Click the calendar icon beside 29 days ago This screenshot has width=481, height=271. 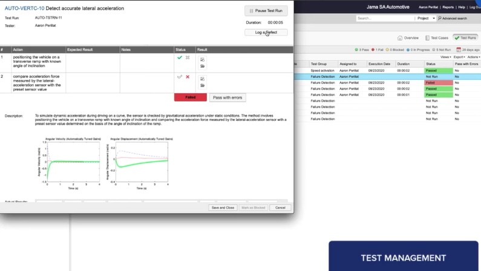459,50
